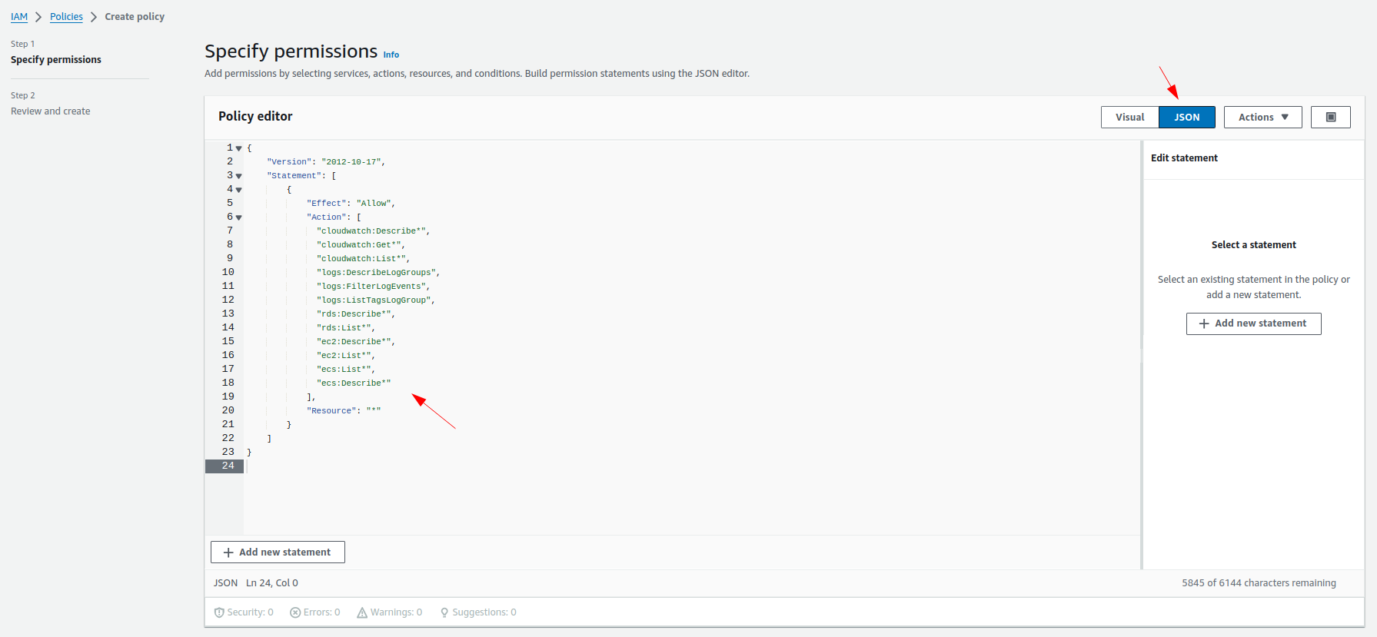The width and height of the screenshot is (1377, 637).
Task: Click Add new statement below the editor
Action: click(x=278, y=552)
